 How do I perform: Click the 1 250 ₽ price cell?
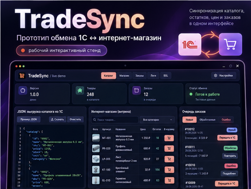[146, 138]
